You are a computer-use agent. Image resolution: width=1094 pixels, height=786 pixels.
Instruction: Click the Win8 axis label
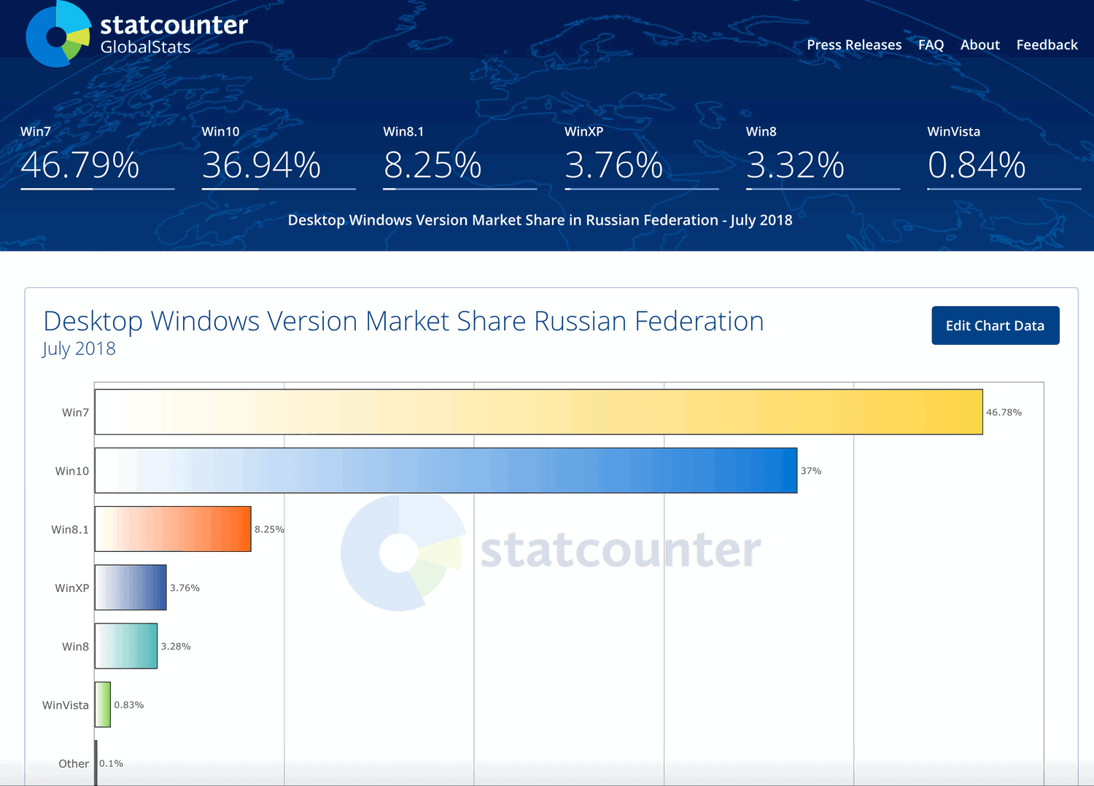click(x=75, y=647)
